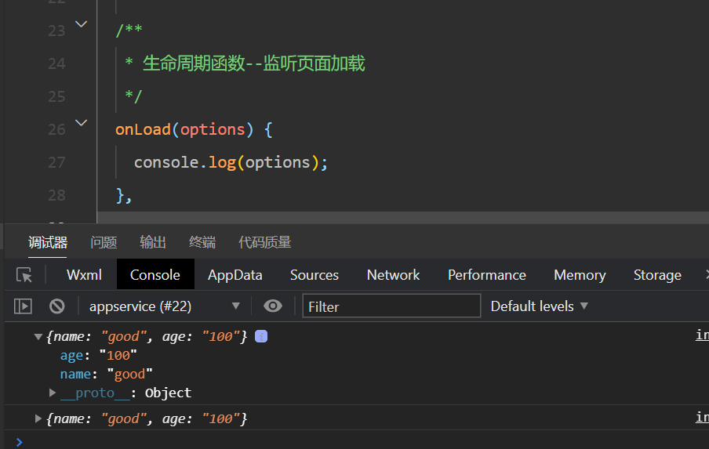Expand the second logged {name, age} object
The height and width of the screenshot is (449, 709).
38,418
